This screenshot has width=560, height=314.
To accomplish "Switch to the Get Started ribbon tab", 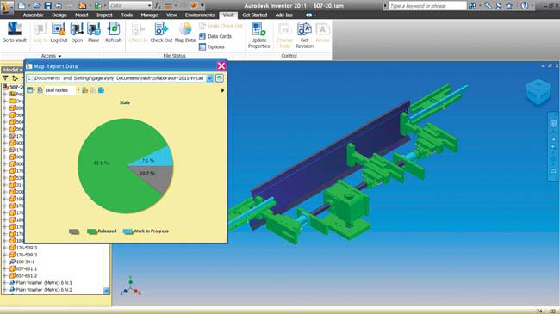I will coord(255,15).
